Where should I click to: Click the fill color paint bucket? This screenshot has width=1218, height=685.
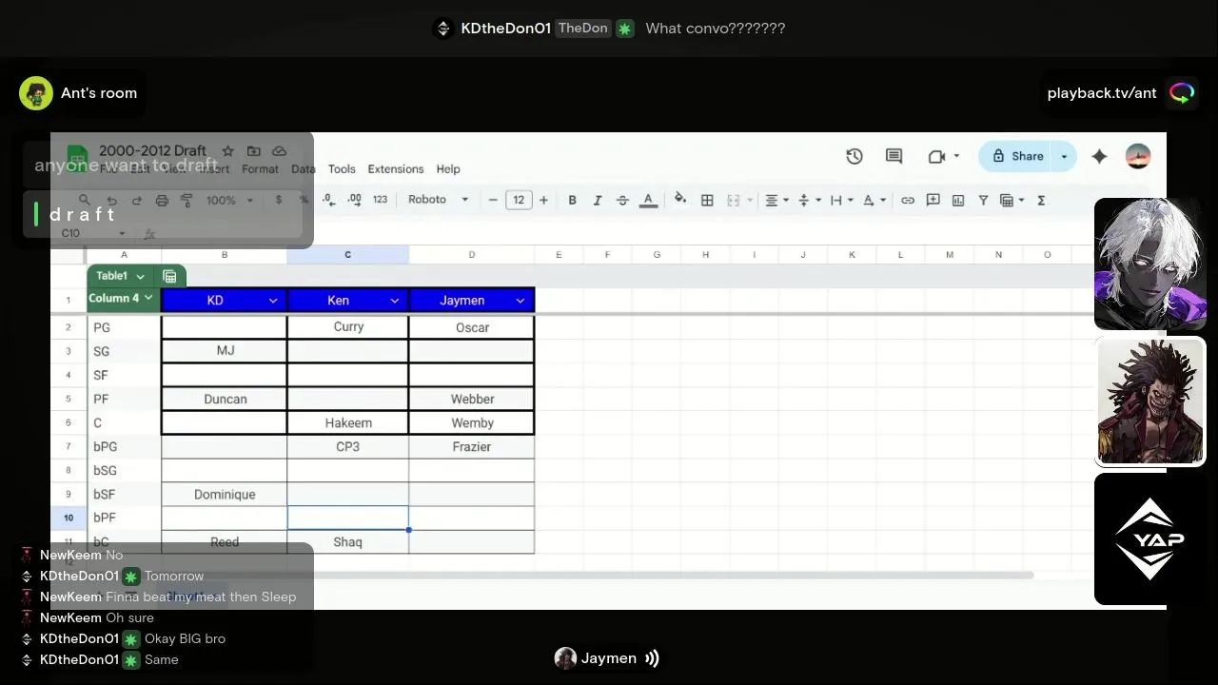pos(680,200)
